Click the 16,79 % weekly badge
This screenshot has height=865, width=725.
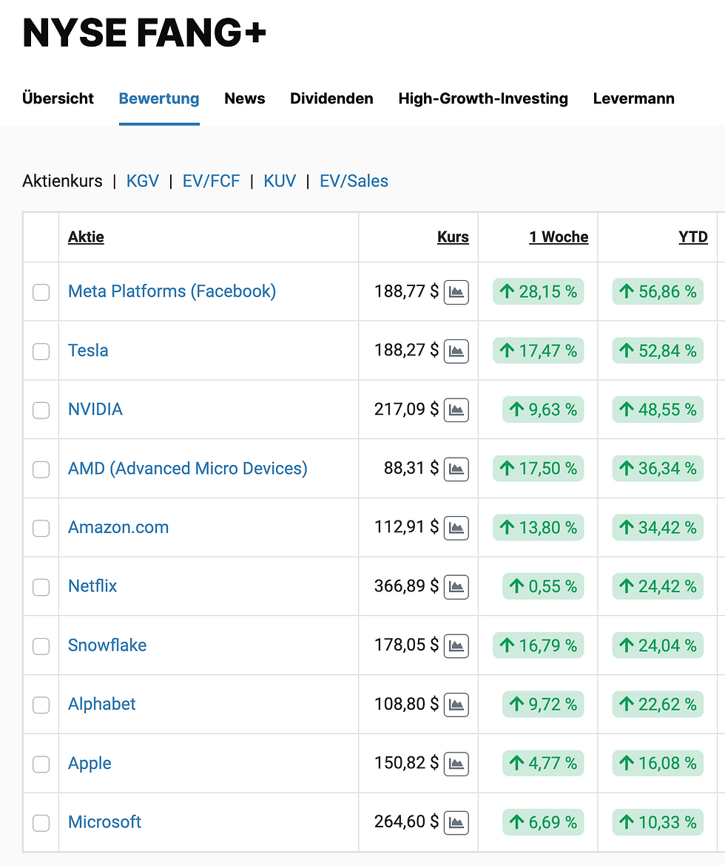[x=539, y=645]
